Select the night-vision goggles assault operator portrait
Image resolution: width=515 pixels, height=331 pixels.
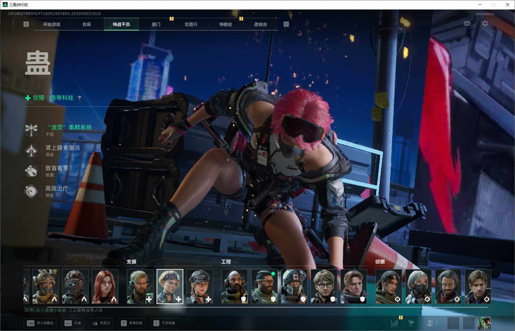[x=75, y=287]
